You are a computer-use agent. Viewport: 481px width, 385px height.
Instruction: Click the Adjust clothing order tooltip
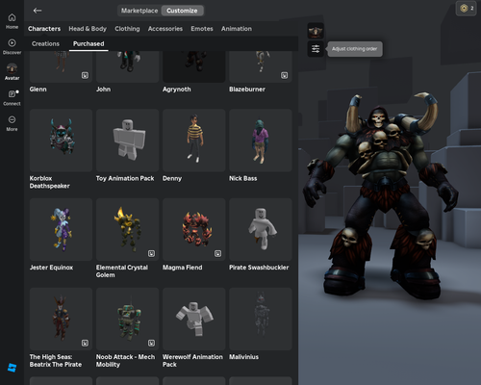click(x=354, y=49)
